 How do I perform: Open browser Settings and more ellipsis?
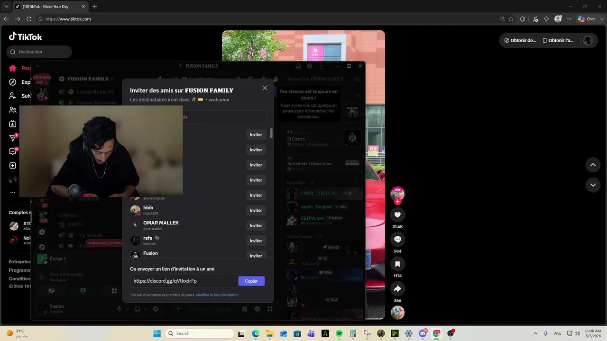[x=570, y=19]
